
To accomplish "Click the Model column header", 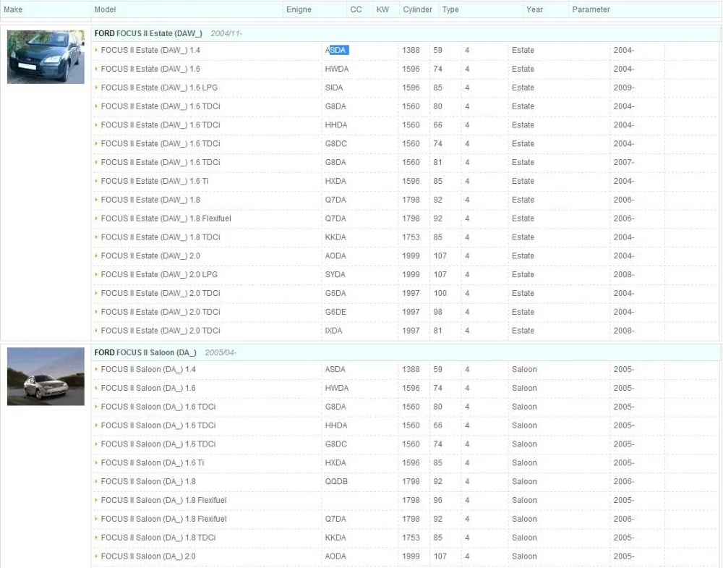I will (x=105, y=9).
